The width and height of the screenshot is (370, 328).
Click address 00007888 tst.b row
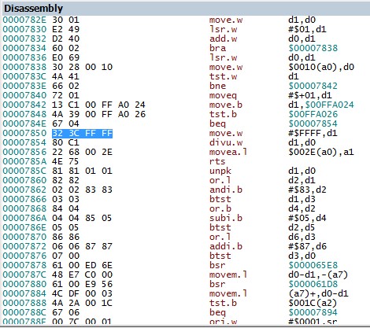point(185,303)
